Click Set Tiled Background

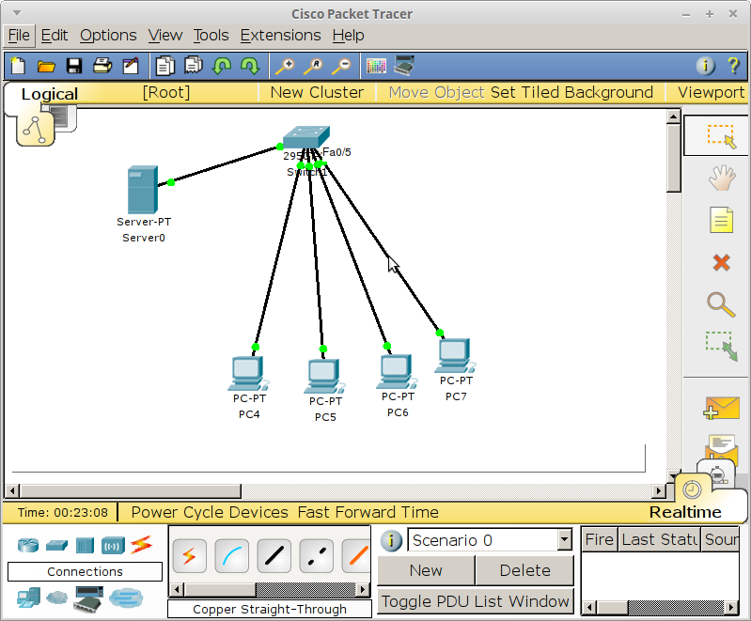tap(571, 92)
